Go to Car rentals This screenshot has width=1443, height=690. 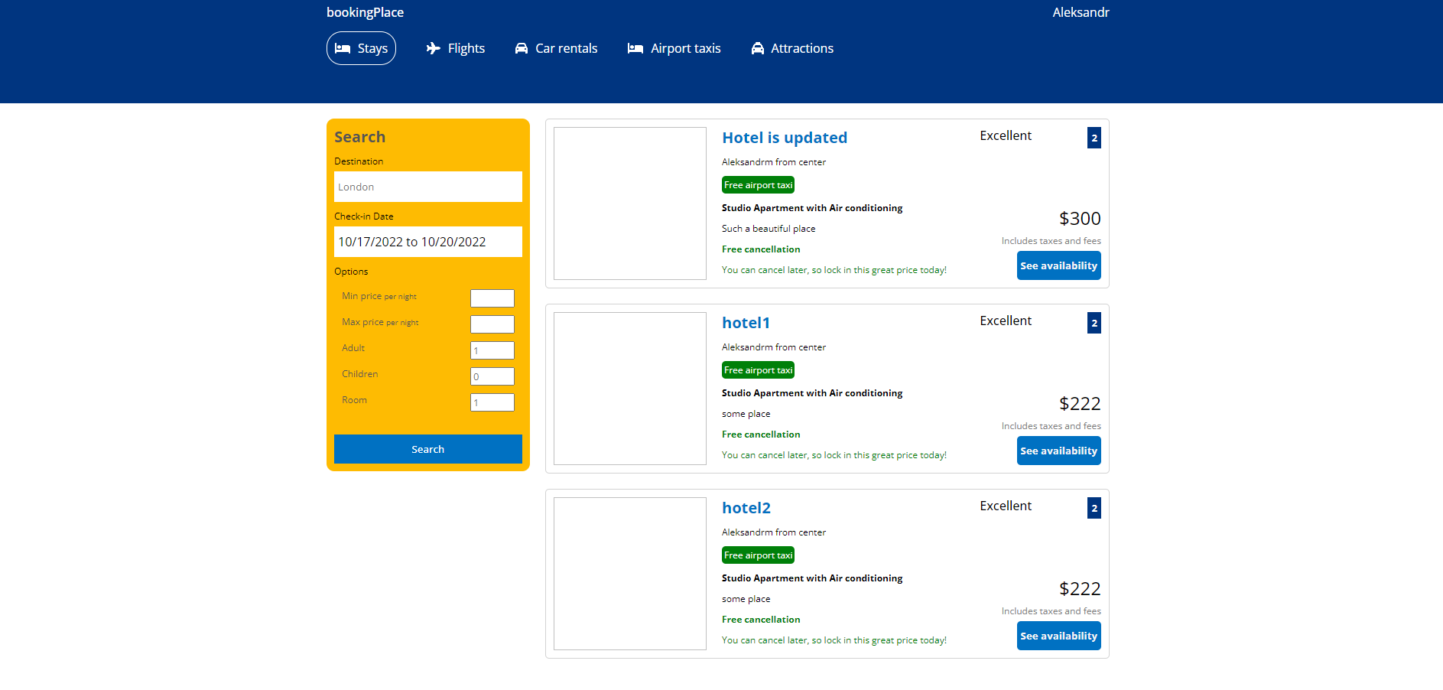coord(556,48)
